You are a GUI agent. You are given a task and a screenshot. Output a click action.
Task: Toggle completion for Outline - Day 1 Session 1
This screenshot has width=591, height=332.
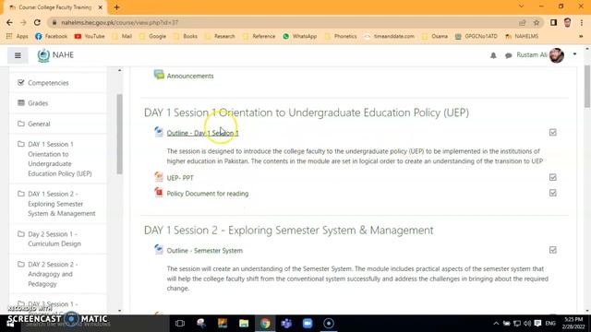(x=552, y=133)
